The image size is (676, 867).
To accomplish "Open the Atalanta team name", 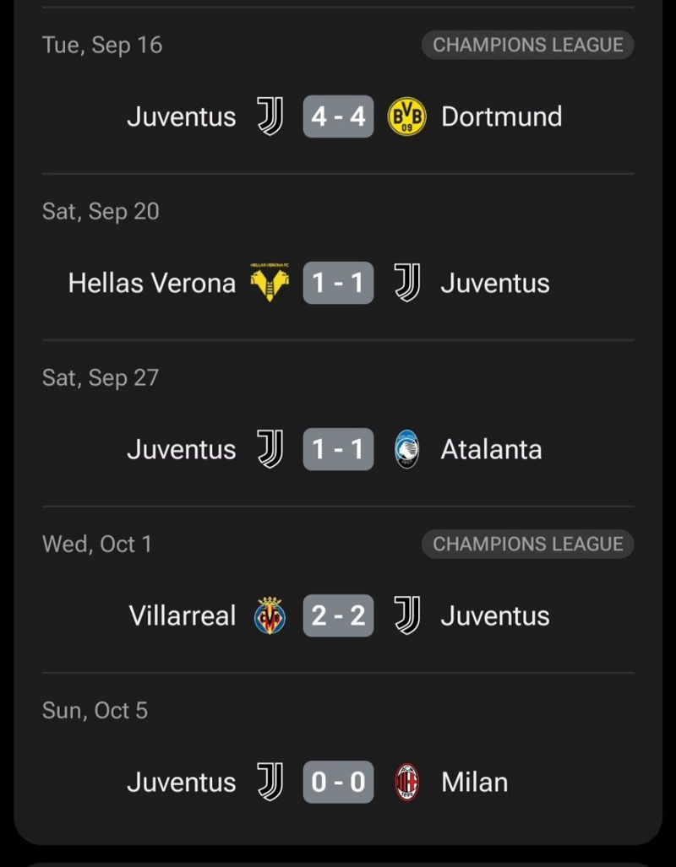I will (x=491, y=449).
